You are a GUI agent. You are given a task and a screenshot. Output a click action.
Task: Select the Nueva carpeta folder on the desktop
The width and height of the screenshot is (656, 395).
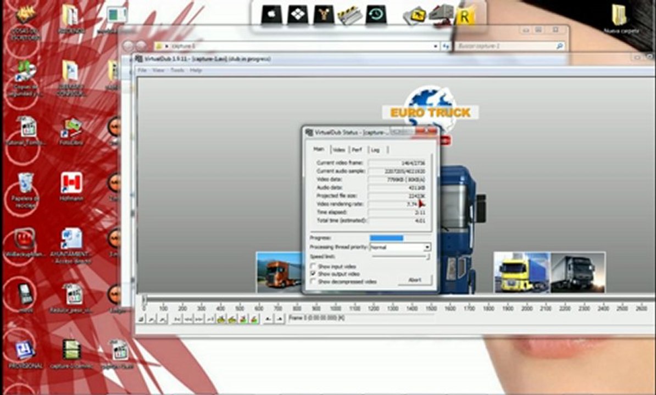(x=621, y=19)
